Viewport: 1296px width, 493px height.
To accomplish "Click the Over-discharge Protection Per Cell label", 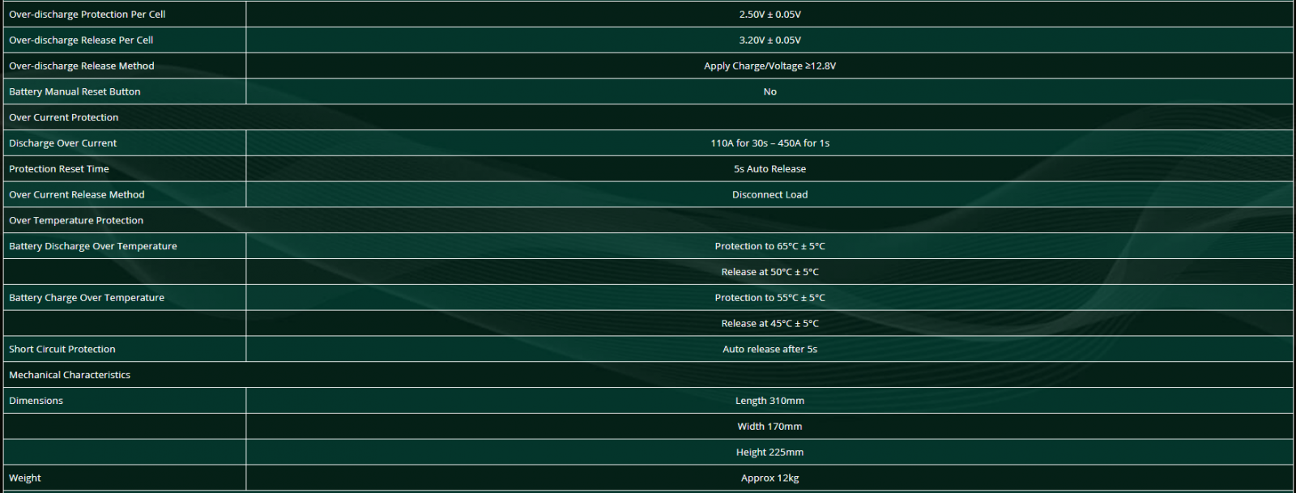I will 87,15.
